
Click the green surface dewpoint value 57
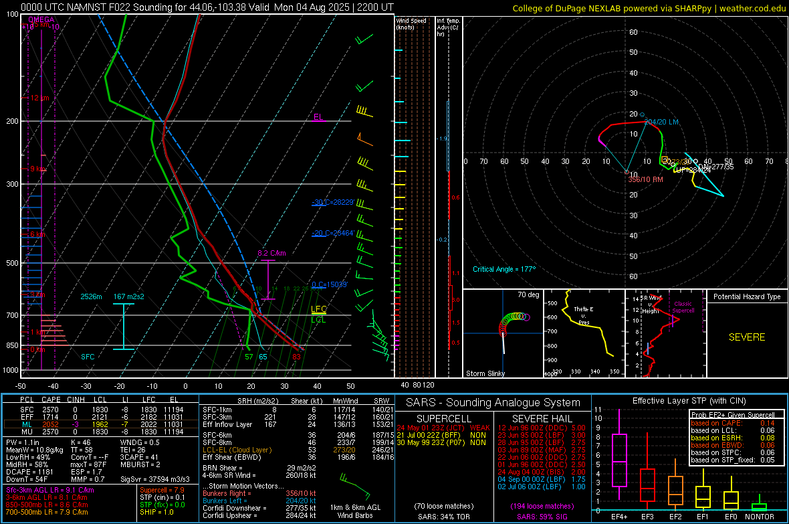pos(249,357)
